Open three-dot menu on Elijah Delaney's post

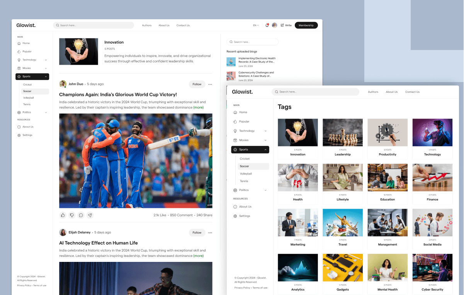pyautogui.click(x=210, y=233)
